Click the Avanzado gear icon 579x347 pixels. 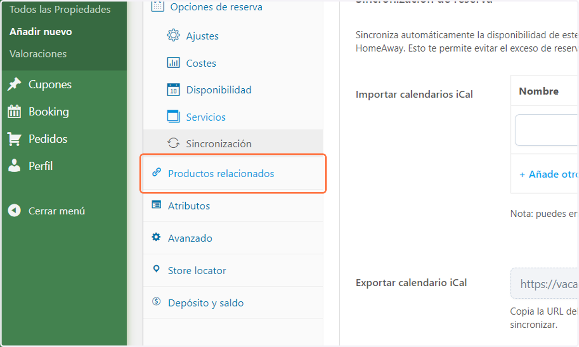tap(156, 237)
